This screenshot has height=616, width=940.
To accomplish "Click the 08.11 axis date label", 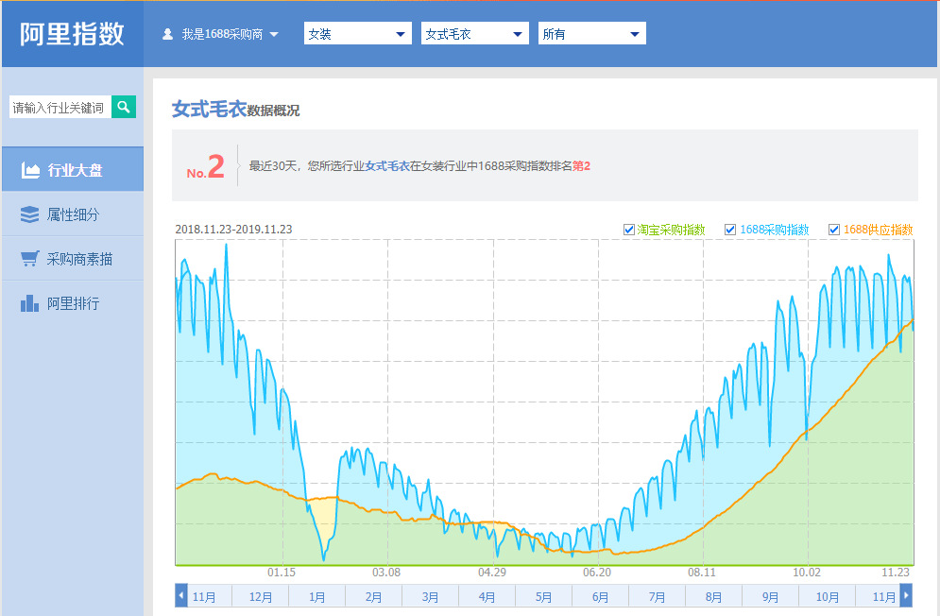I will coord(701,573).
